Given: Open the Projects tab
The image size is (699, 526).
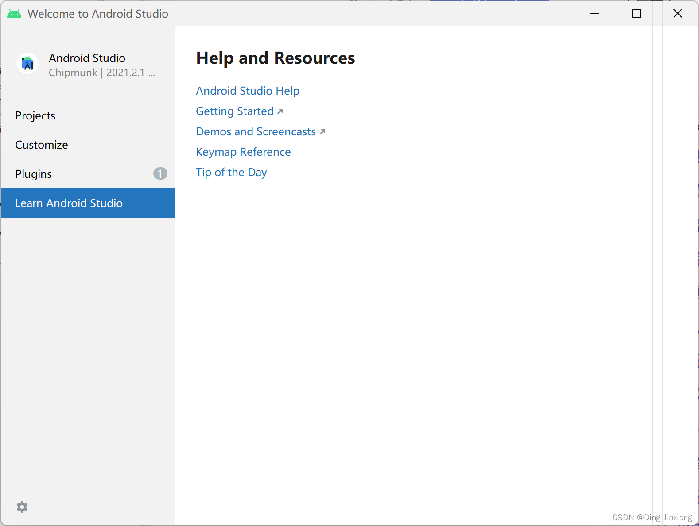Looking at the screenshot, I should pos(88,115).
